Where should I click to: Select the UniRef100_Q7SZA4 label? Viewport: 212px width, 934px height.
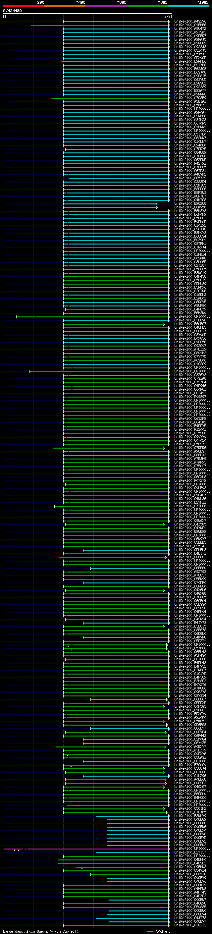190,382
